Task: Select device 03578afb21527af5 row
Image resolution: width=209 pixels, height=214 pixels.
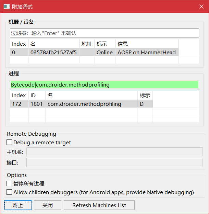Action: pos(94,52)
